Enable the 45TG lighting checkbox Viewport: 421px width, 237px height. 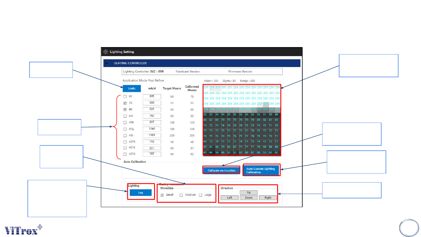125,154
